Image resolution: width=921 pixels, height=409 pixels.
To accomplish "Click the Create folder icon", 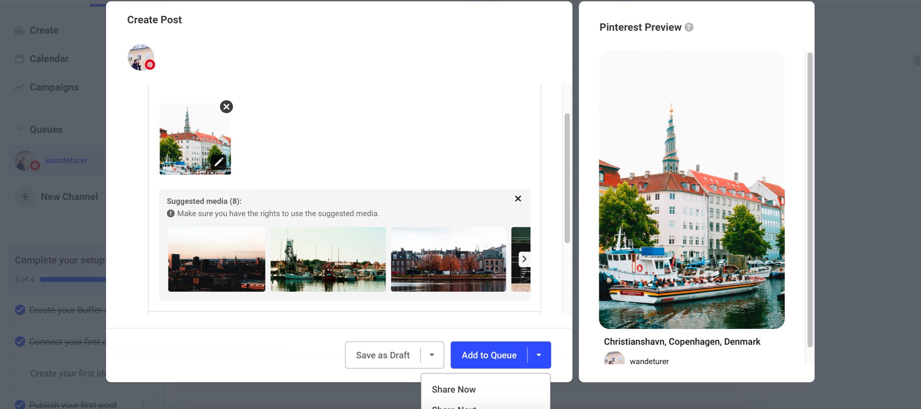I will [19, 30].
